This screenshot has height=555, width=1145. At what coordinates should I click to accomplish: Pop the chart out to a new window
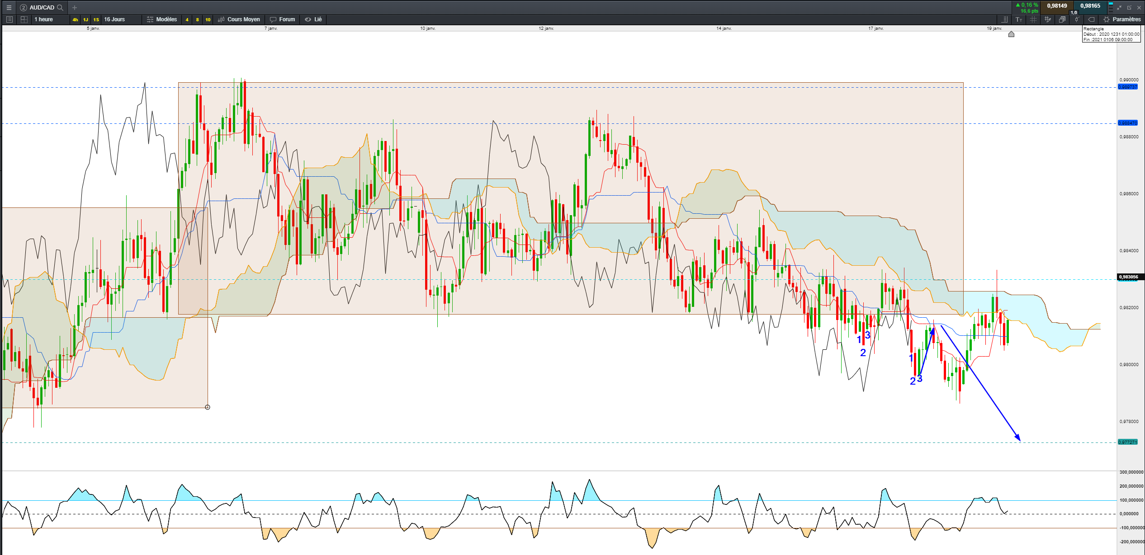point(1129,8)
